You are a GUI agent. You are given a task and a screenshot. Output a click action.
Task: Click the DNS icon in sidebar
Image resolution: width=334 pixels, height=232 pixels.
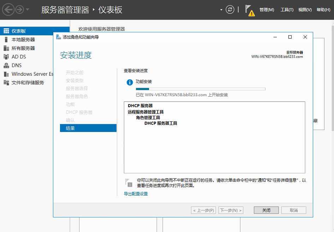[6, 65]
